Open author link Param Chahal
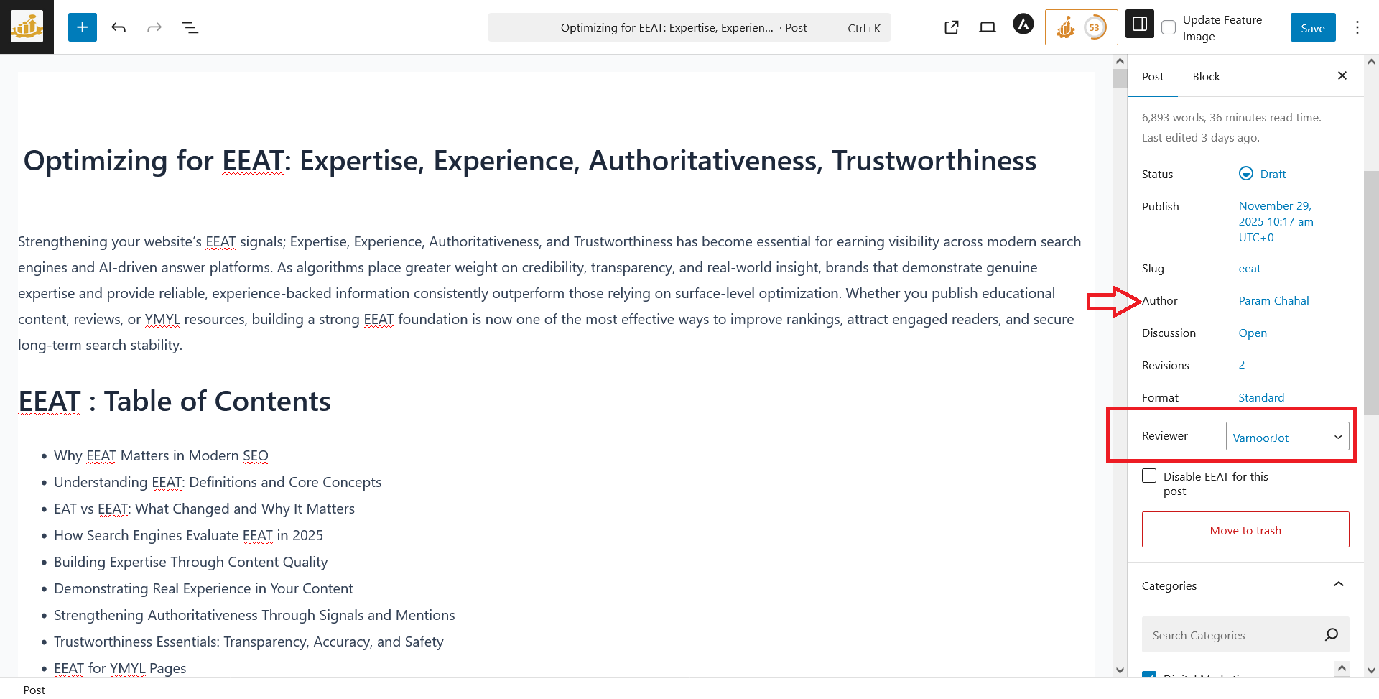The width and height of the screenshot is (1379, 699). click(1273, 300)
